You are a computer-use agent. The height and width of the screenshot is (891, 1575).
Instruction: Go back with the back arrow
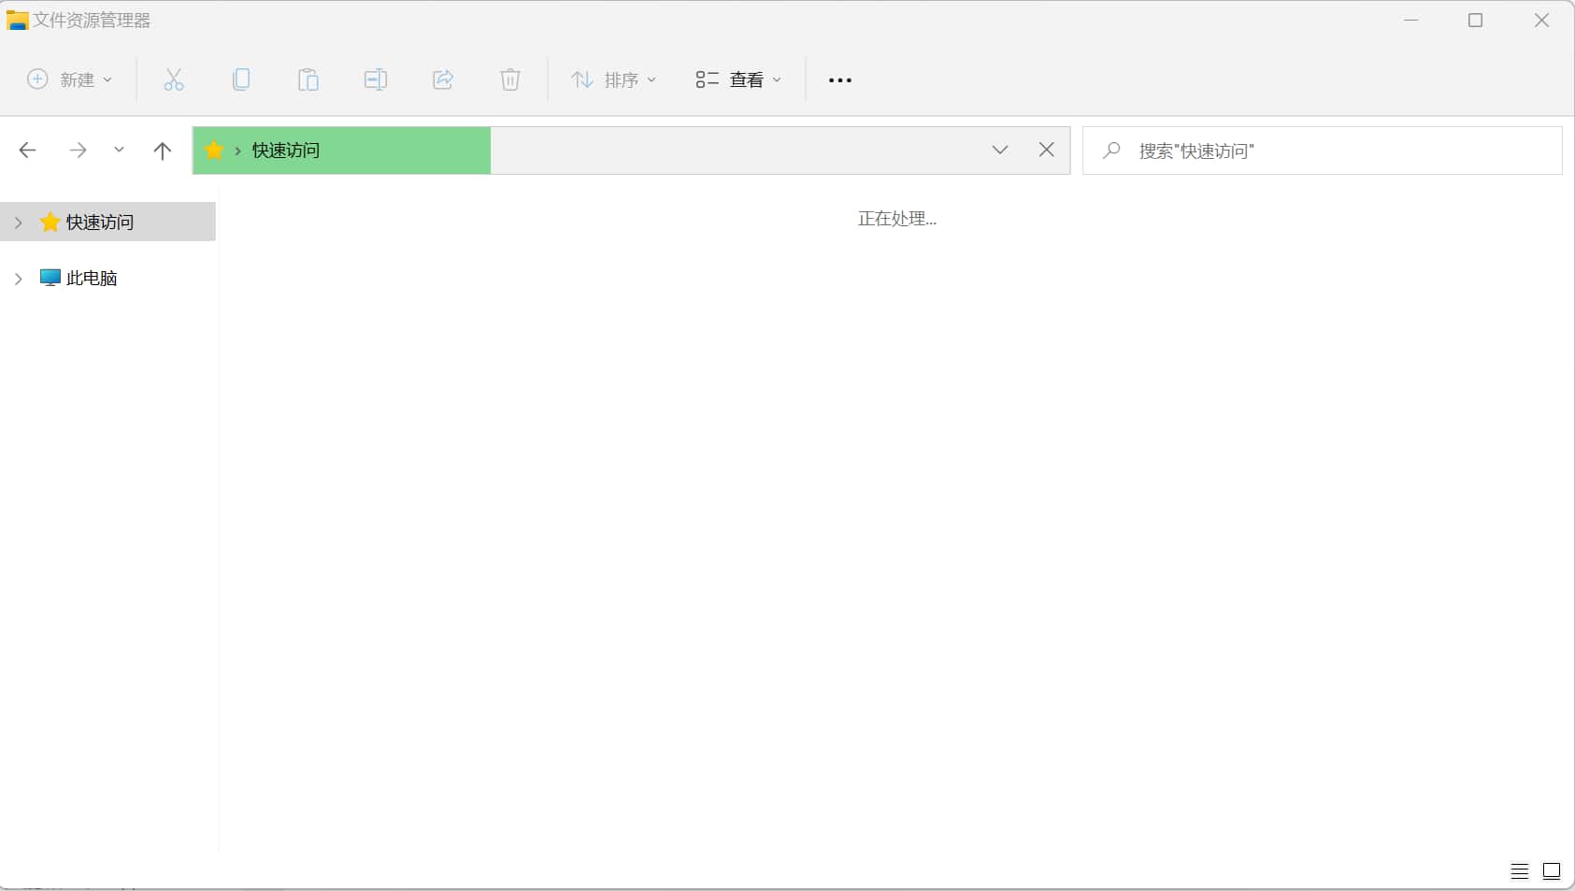(28, 151)
